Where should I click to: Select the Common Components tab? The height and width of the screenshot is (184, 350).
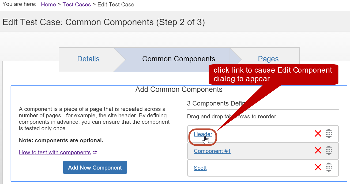(x=179, y=59)
